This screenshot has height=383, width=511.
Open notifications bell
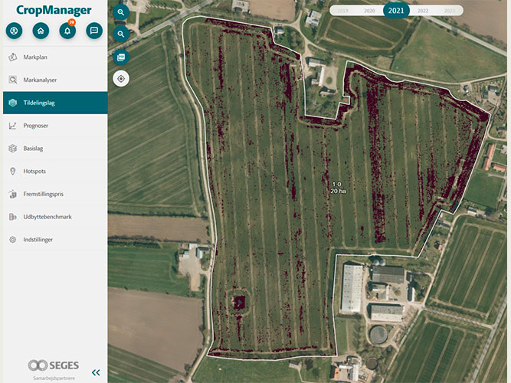[x=67, y=31]
